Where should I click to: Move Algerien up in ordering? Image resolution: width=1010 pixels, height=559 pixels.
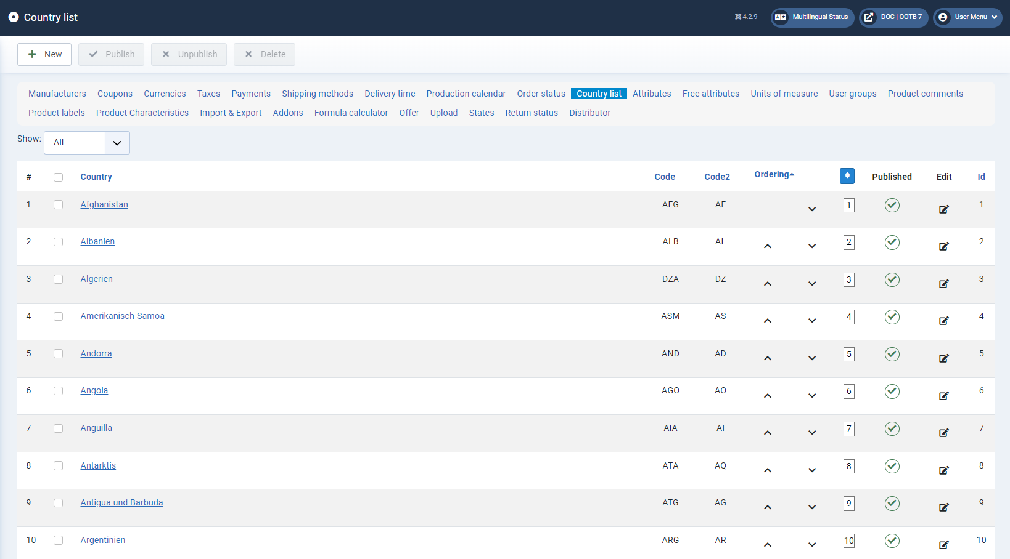[x=768, y=284]
